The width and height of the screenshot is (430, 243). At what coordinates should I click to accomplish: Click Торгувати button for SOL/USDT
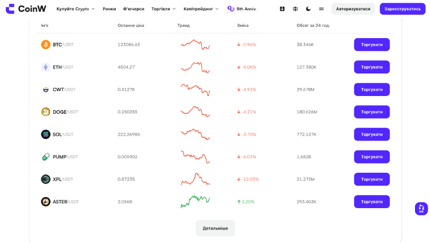(371, 134)
